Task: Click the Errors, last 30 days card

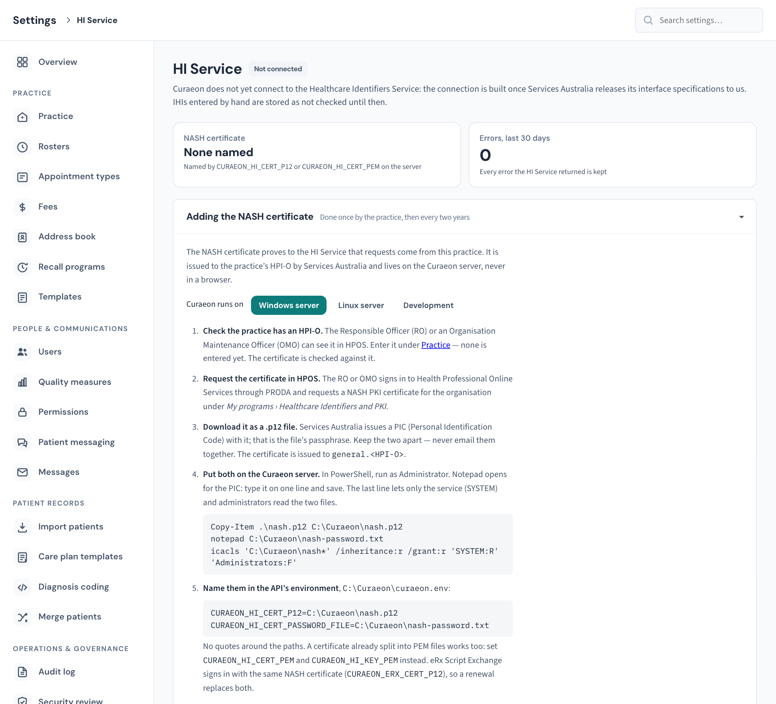Action: click(x=613, y=155)
